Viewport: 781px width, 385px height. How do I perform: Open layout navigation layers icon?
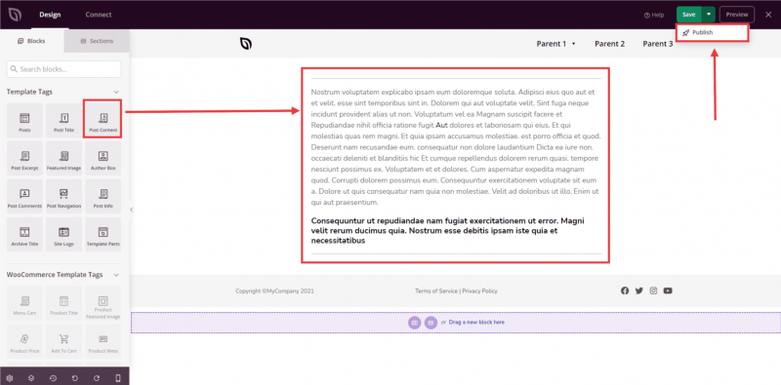click(31, 378)
